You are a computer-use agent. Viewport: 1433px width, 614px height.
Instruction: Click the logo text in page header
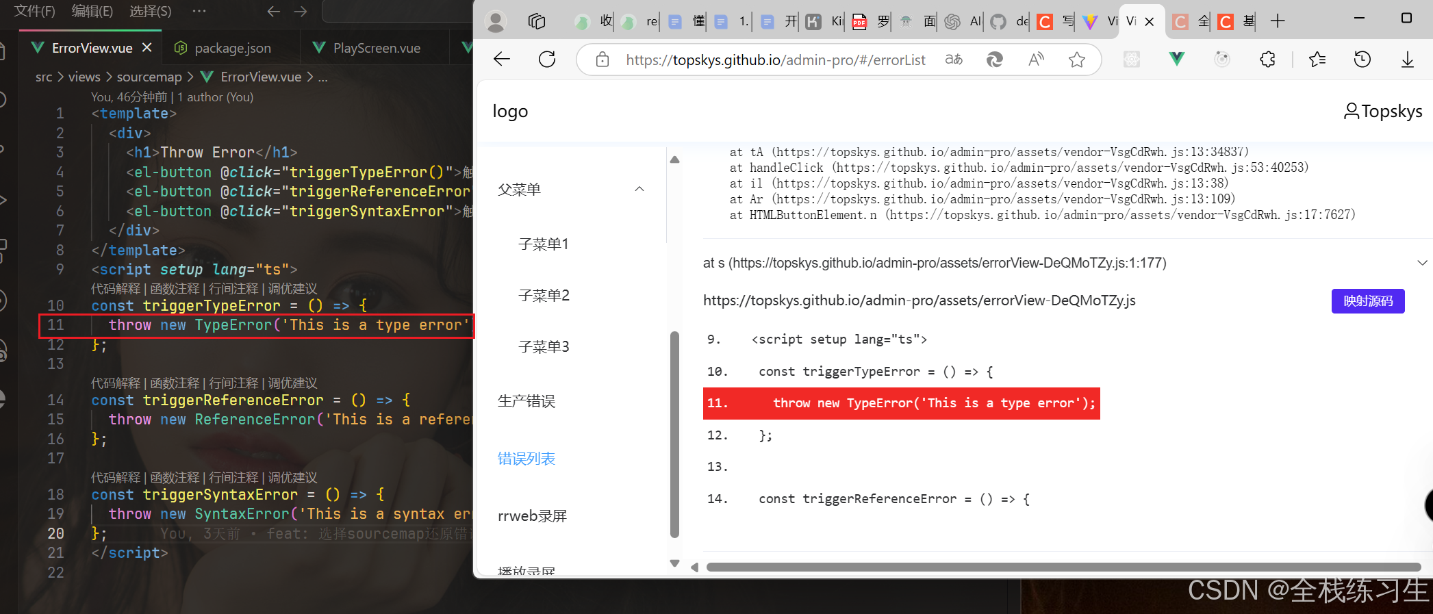point(510,111)
